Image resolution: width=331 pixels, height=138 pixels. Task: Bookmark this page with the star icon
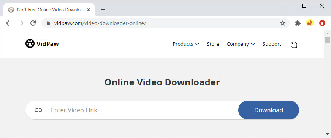pyautogui.click(x=283, y=23)
